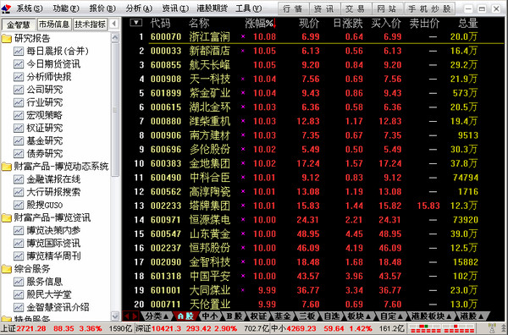Sort by the 涨幅% column header

point(260,23)
